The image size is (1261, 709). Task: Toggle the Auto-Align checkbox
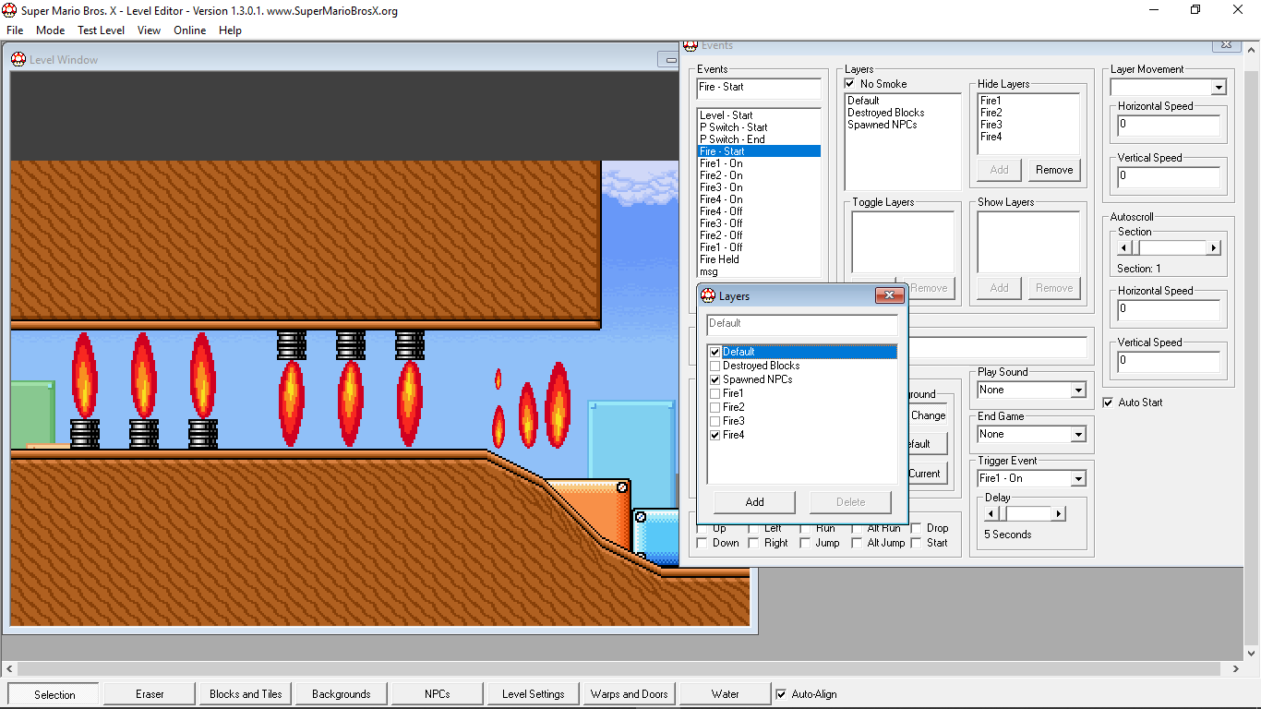(x=781, y=694)
